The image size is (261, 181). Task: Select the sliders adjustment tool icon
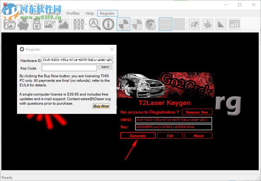79,24
